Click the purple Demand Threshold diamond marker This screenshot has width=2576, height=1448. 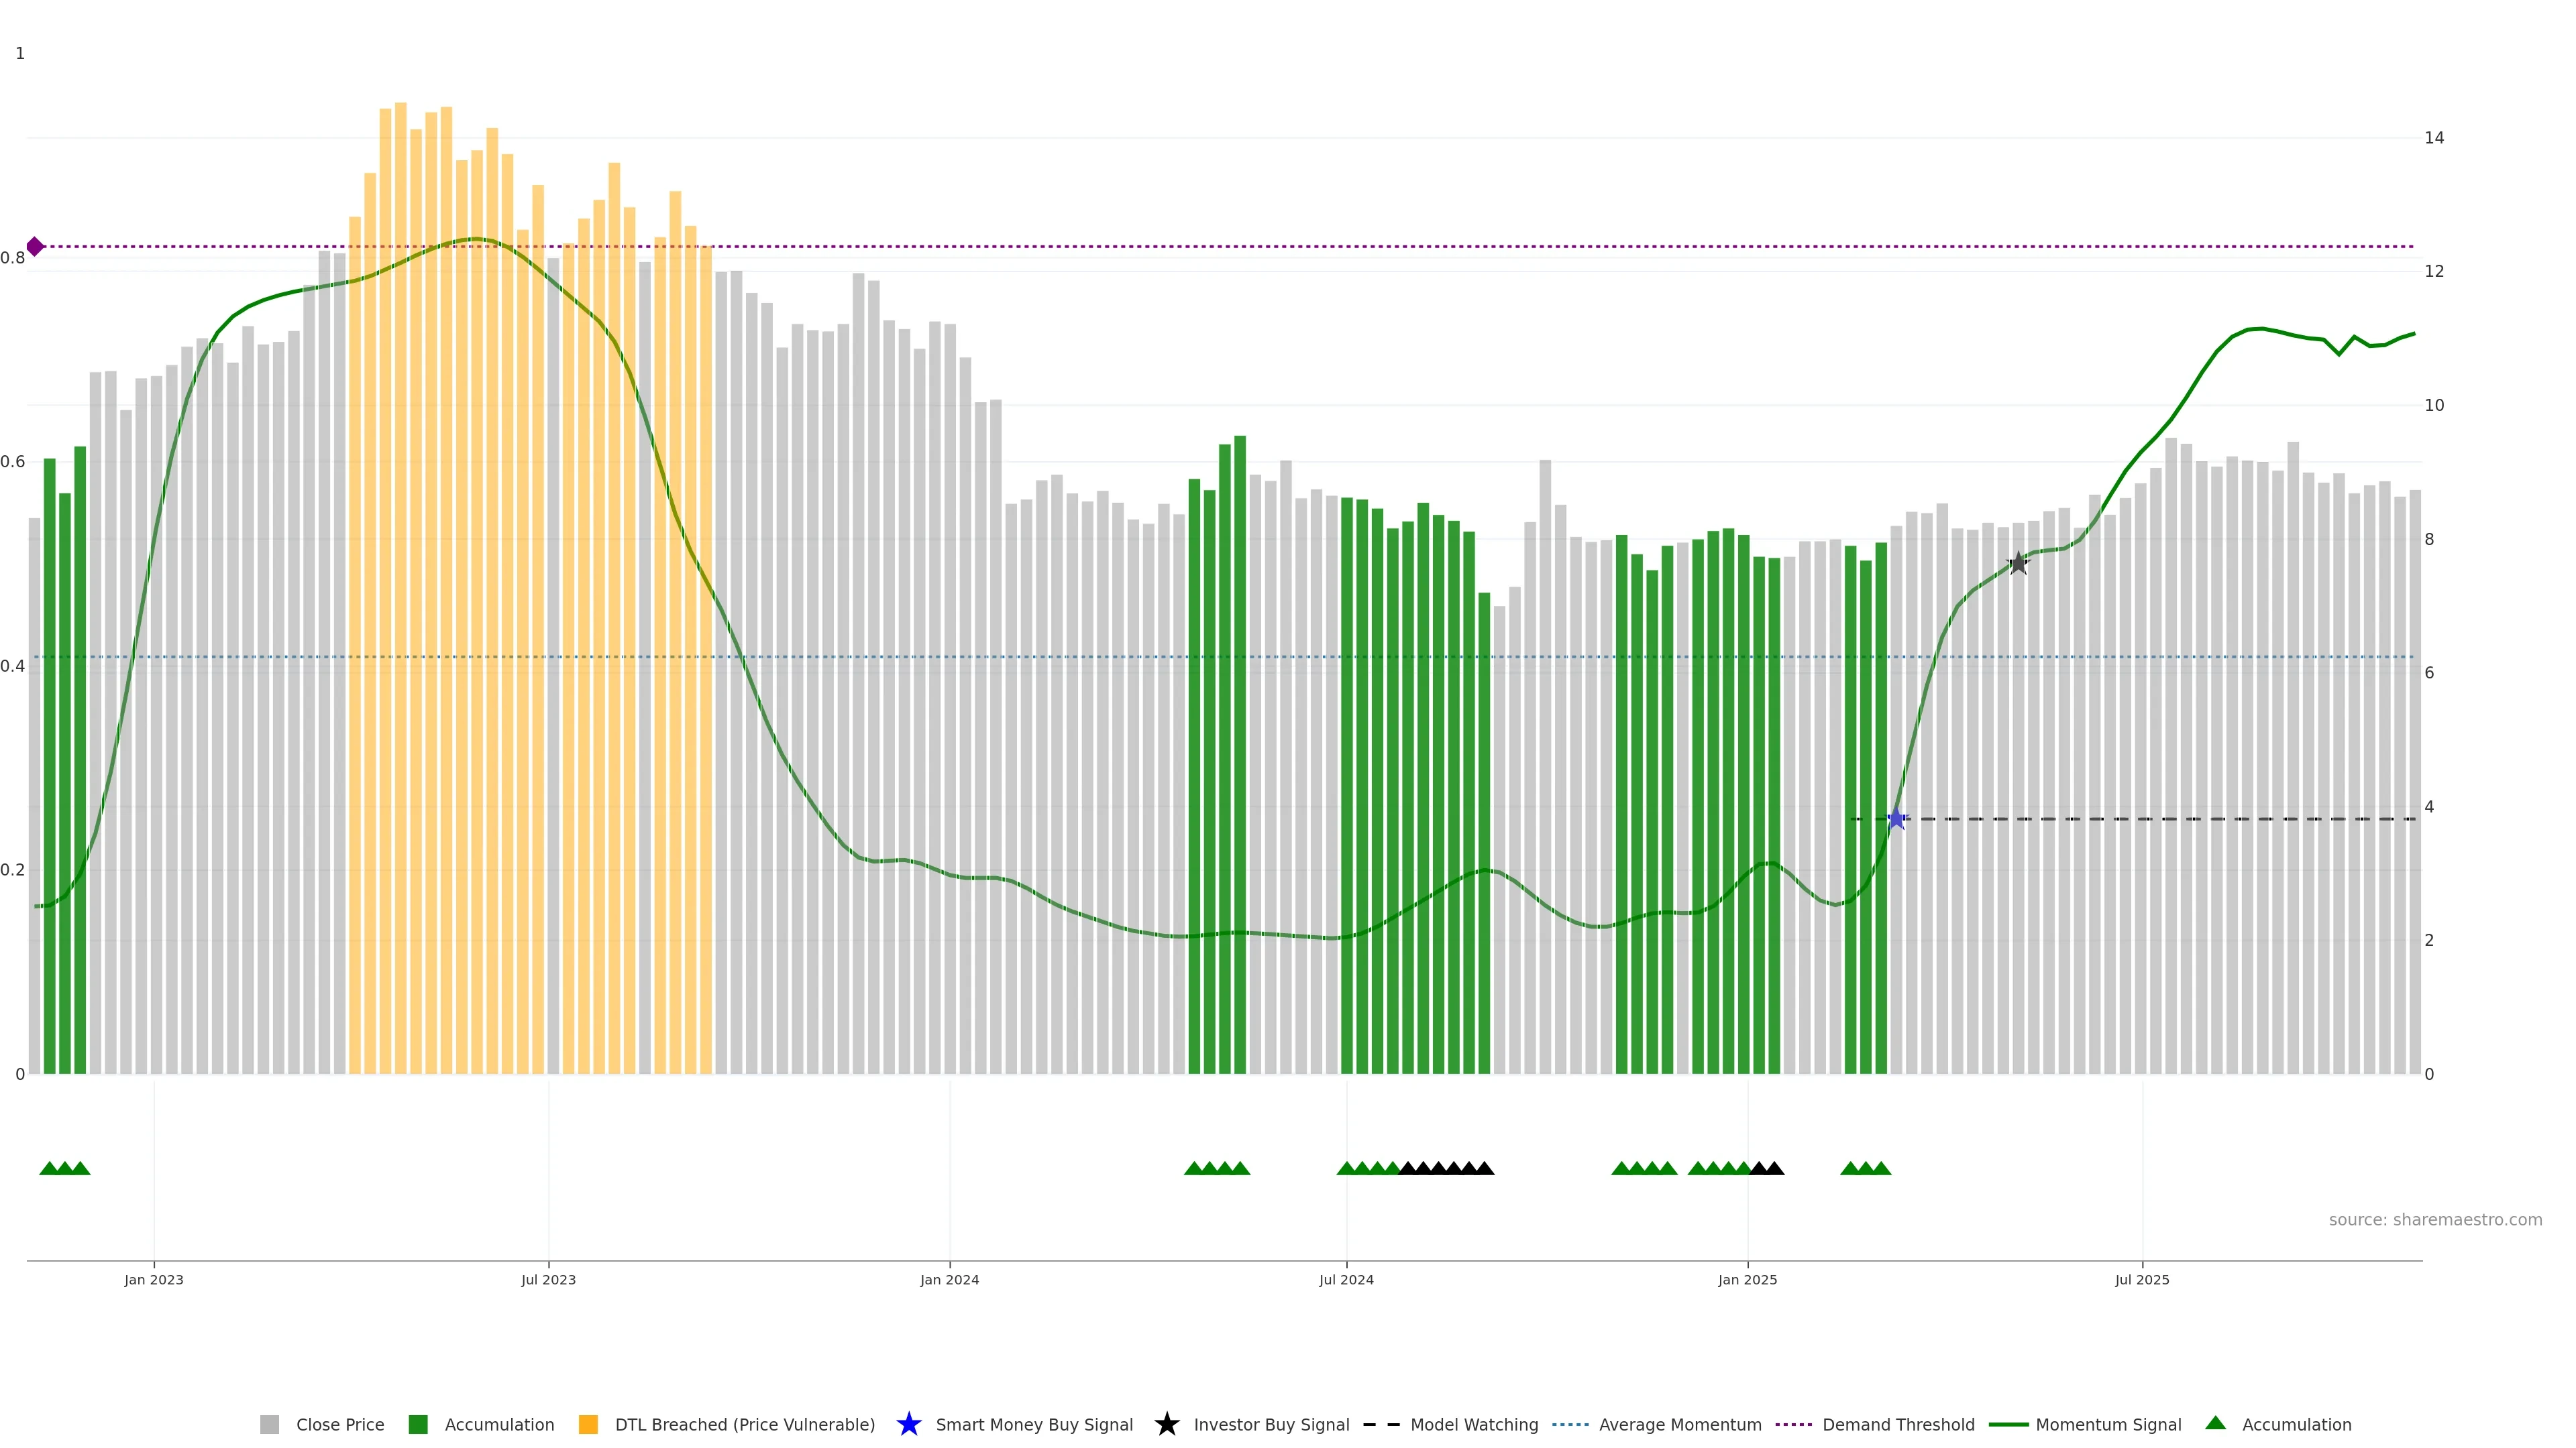tap(35, 246)
